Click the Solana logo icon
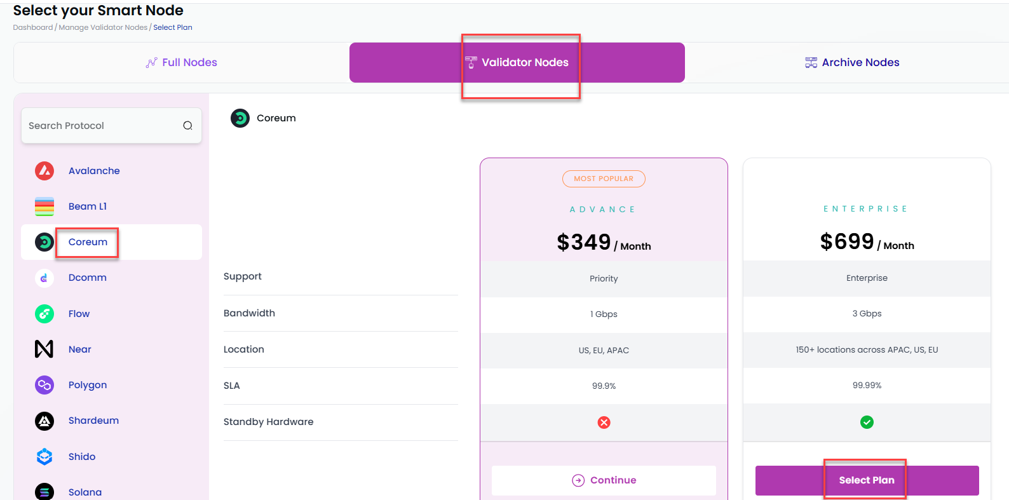 pyautogui.click(x=44, y=492)
